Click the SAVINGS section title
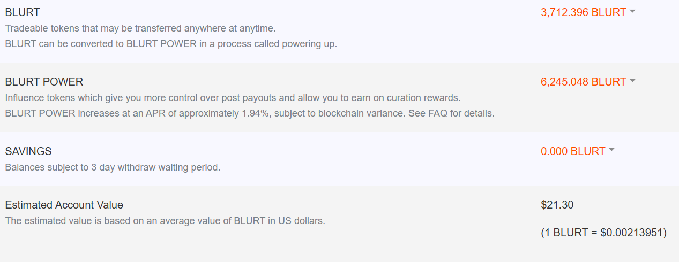The height and width of the screenshot is (262, 679). click(x=28, y=151)
